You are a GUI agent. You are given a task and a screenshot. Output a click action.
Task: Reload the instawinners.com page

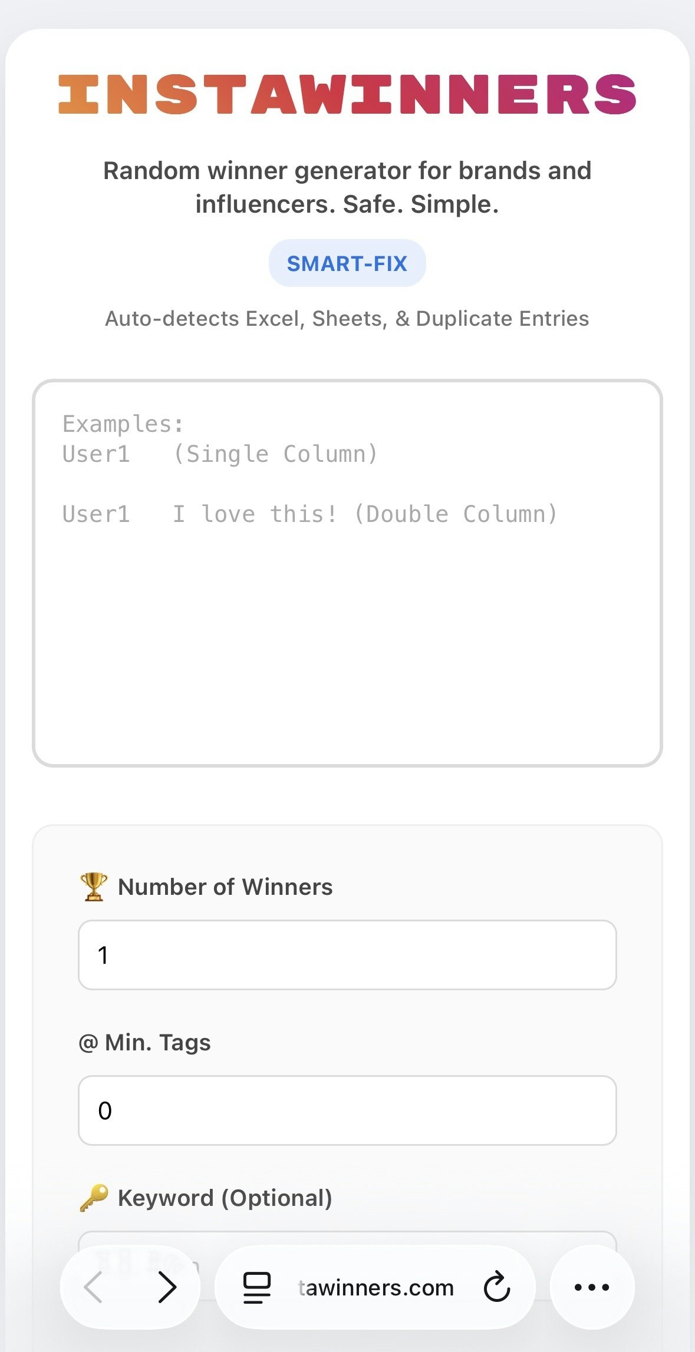(x=497, y=1287)
